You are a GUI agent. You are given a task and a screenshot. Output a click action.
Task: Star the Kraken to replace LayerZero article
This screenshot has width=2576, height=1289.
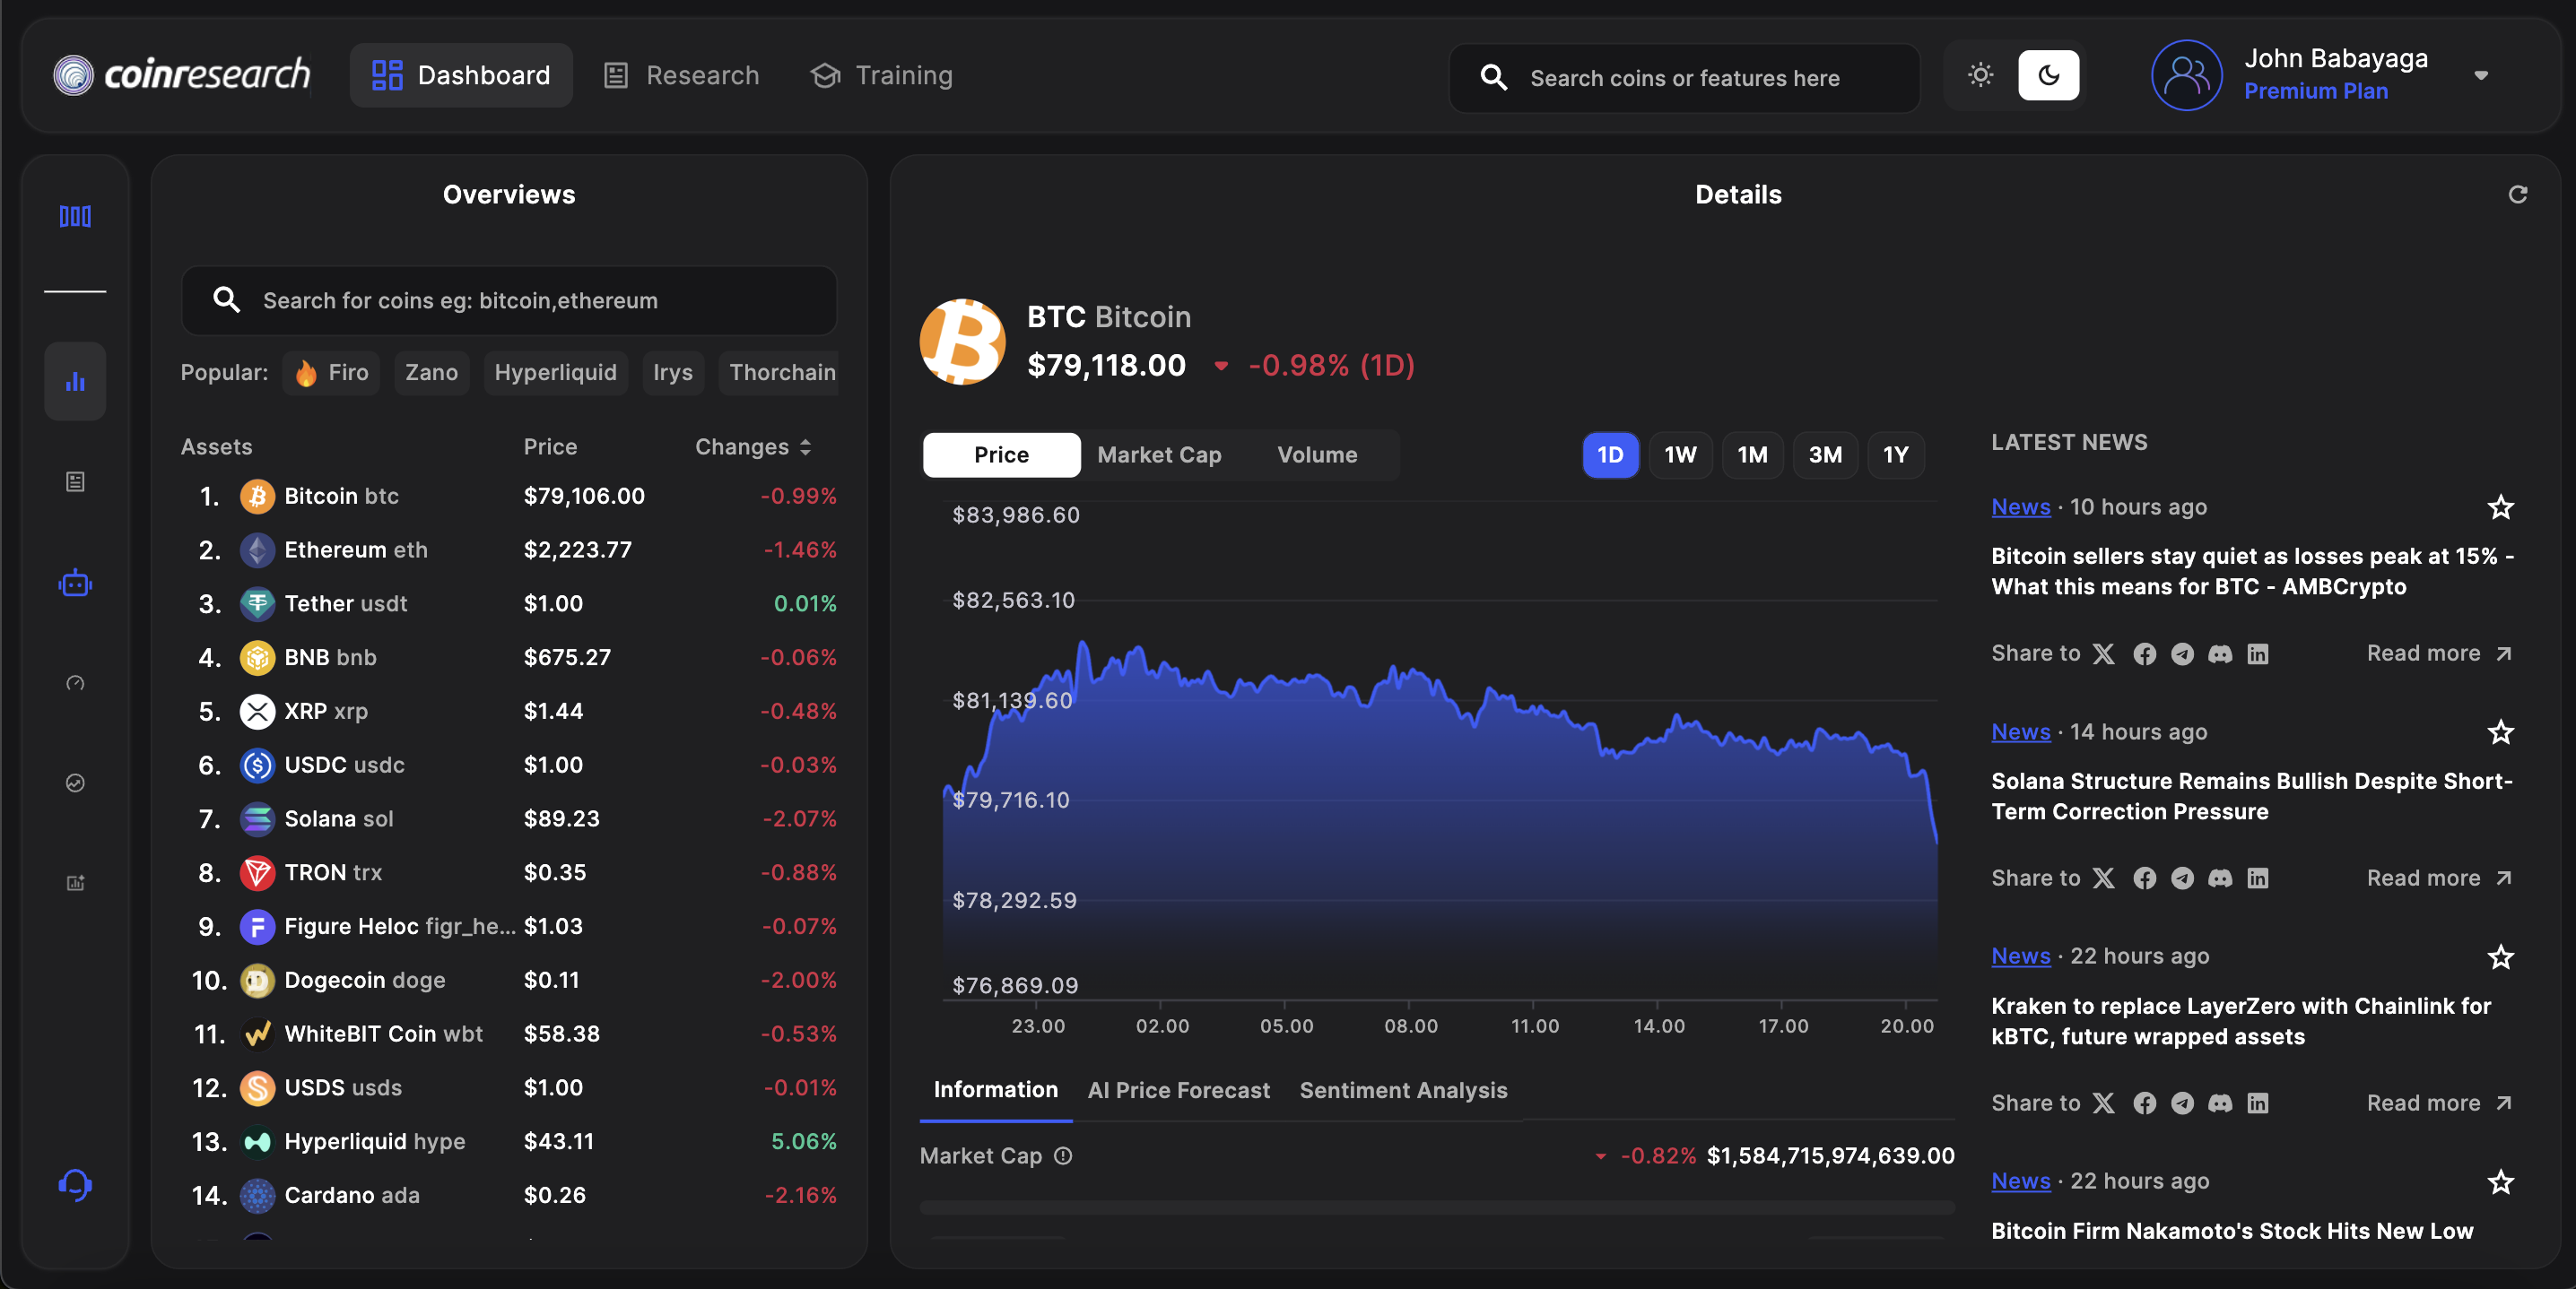pos(2500,957)
